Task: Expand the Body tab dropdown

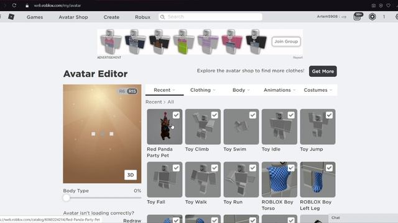Action: click(241, 90)
